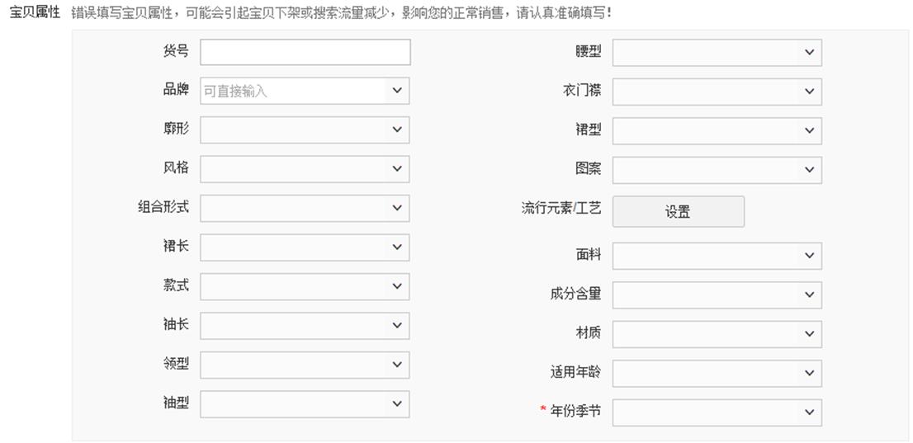Open the 腰型 waist type dropdown
The image size is (913, 443).
pyautogui.click(x=717, y=53)
